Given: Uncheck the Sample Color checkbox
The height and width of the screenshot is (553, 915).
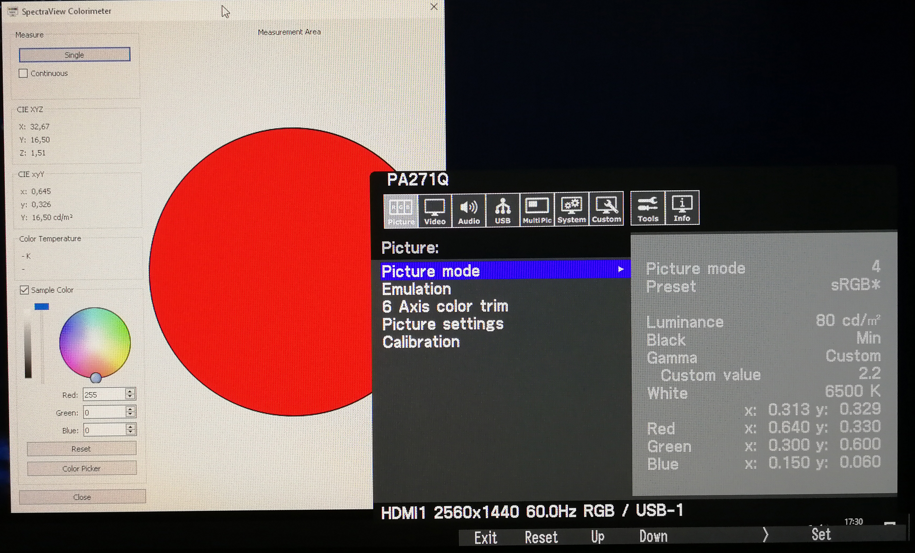Looking at the screenshot, I should click(x=24, y=290).
